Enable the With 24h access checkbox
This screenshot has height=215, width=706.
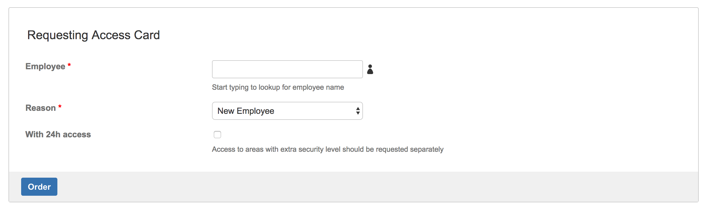pos(217,135)
